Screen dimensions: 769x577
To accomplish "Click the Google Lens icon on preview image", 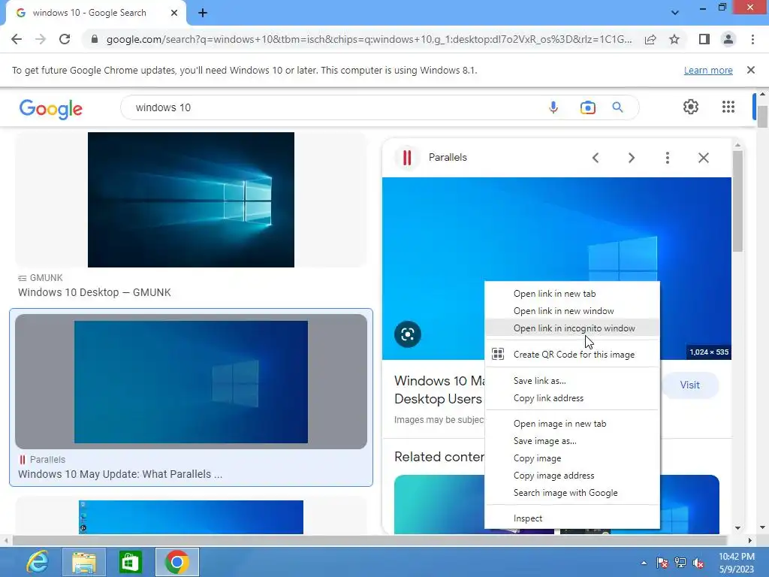I will [408, 334].
